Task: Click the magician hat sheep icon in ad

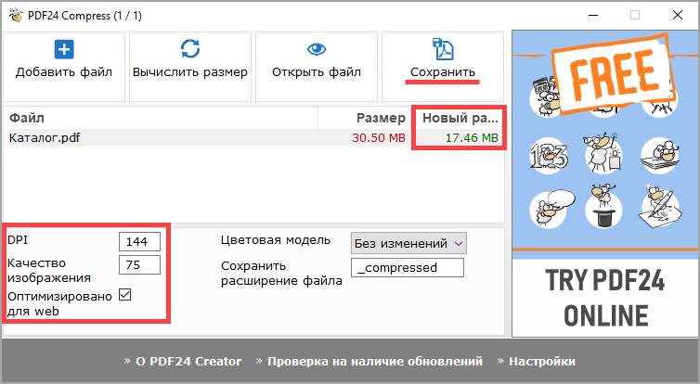Action: [603, 208]
